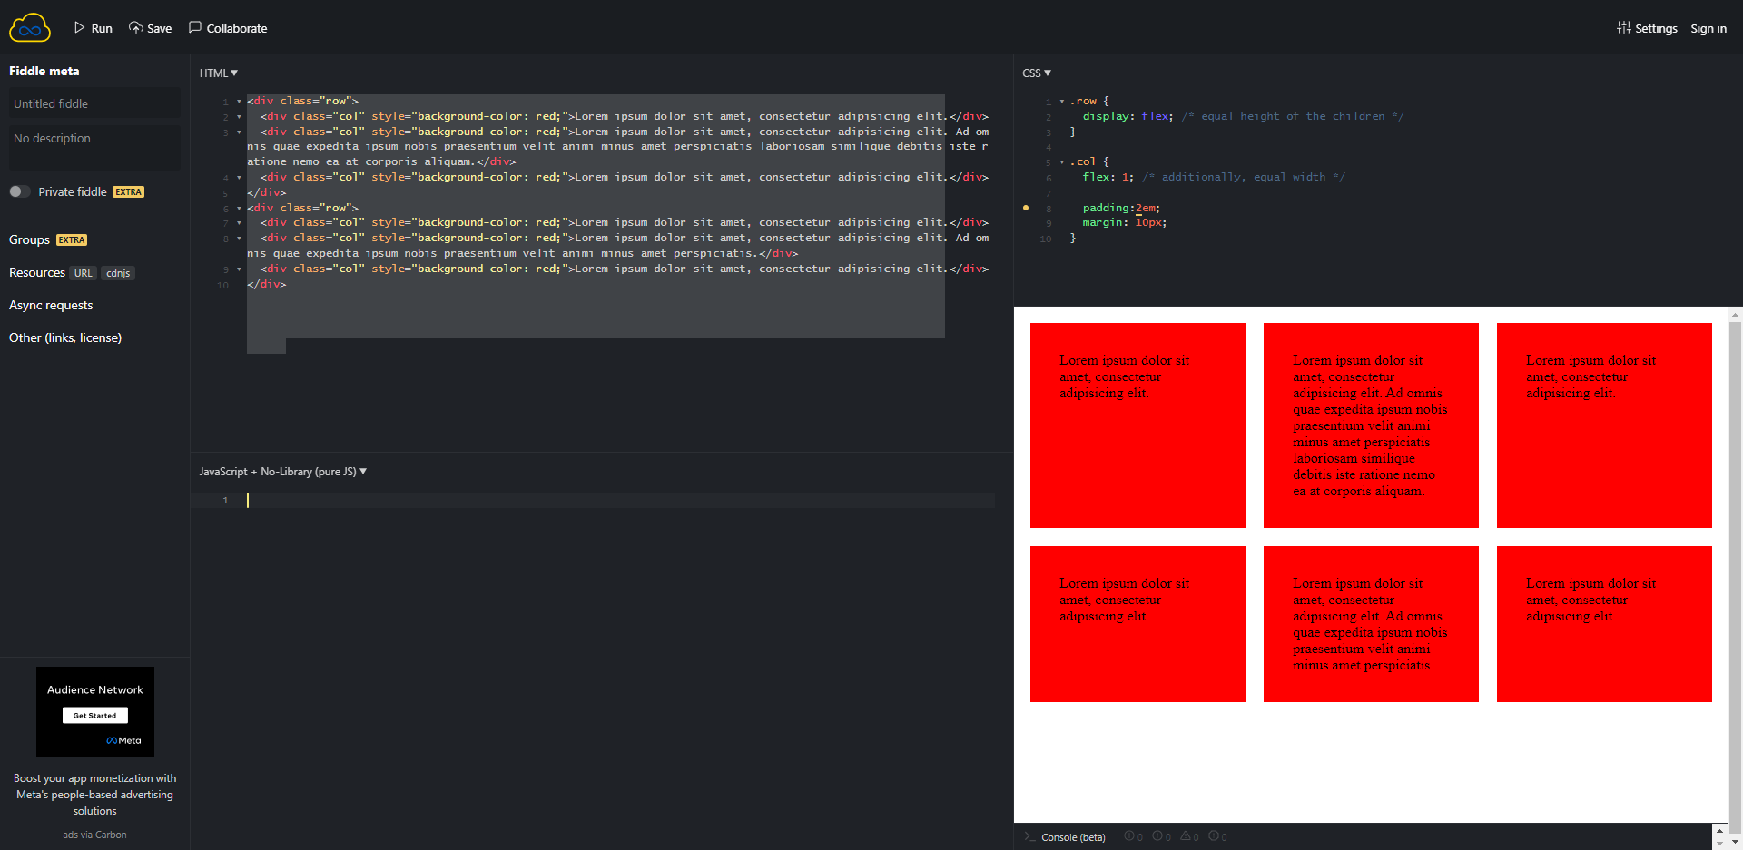Open the HTML panel dropdown

click(x=219, y=73)
